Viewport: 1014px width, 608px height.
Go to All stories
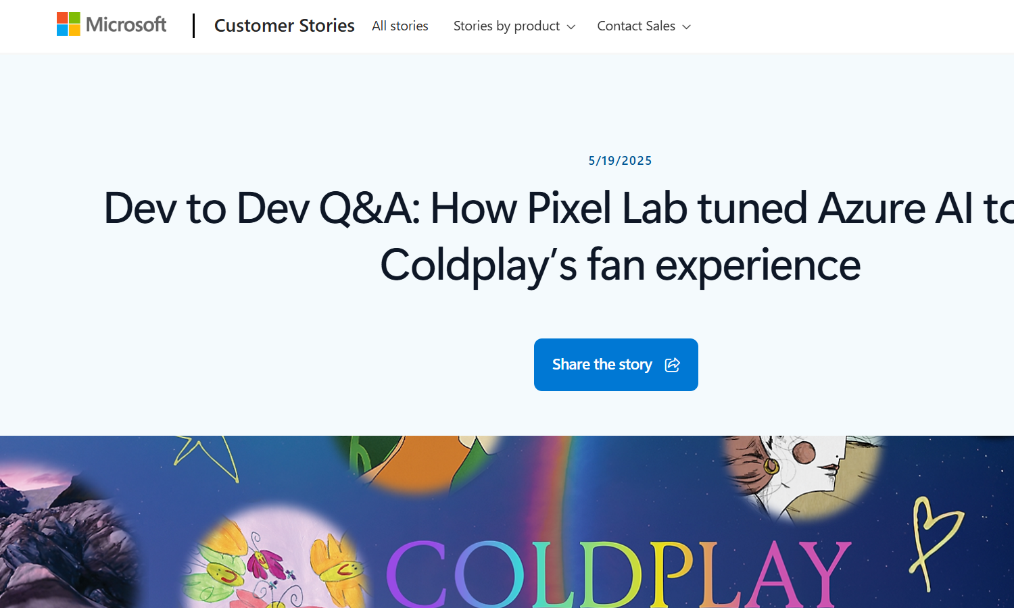(400, 26)
